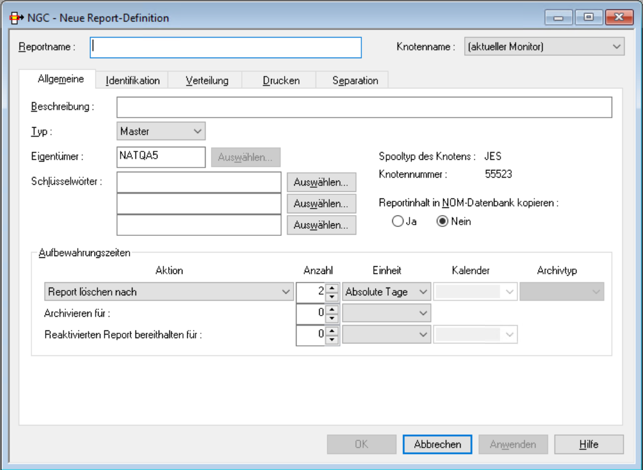
Task: Click the NGC application icon in the title bar
Action: click(18, 17)
